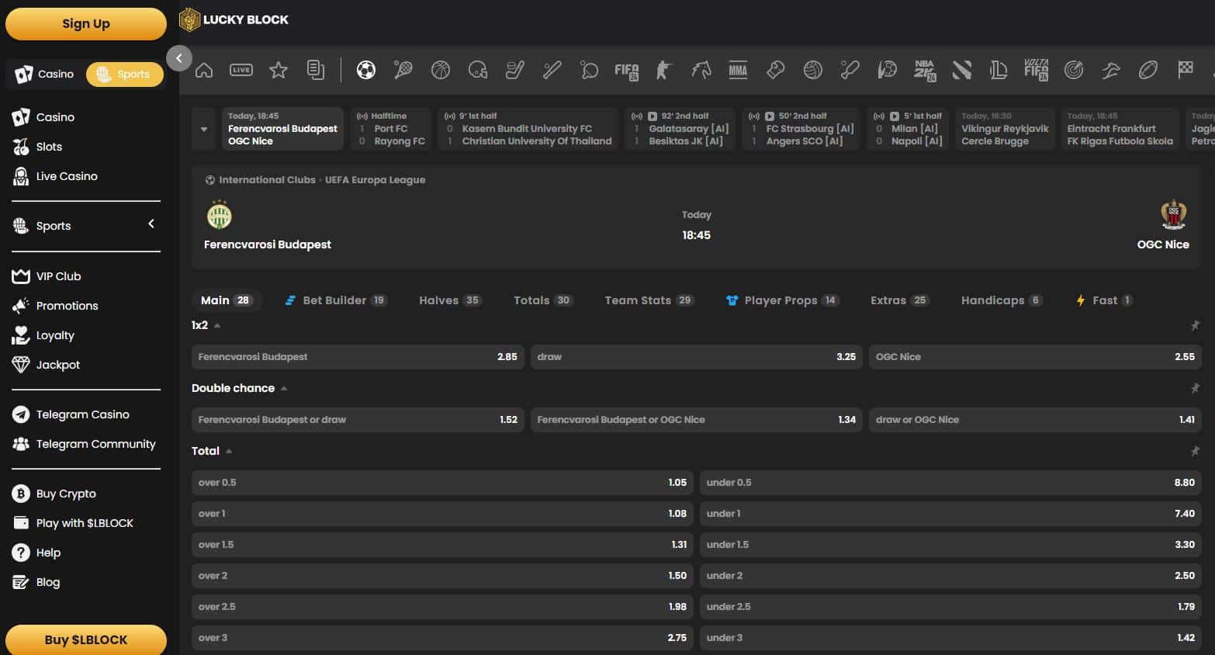The image size is (1215, 655).
Task: Open the Promotions page
Action: pyautogui.click(x=67, y=306)
